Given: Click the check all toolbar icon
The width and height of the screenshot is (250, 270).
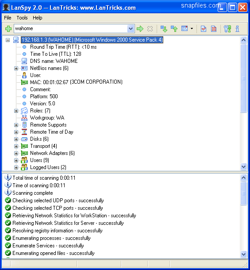Looking at the screenshot, I should click(204, 29).
